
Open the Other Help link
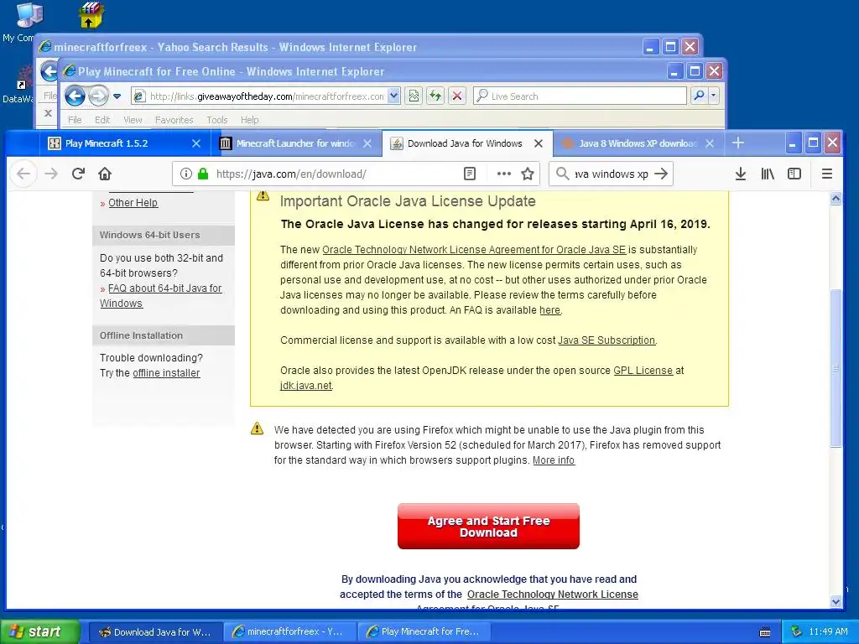pos(133,203)
